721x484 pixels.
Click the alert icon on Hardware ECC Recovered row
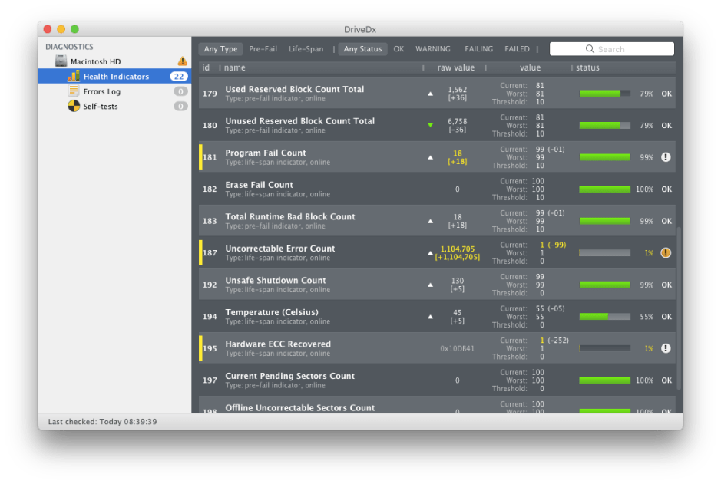click(665, 347)
